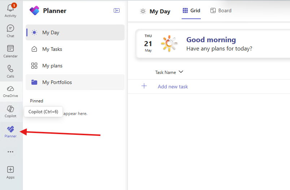The height and width of the screenshot is (190, 290).
Task: Click the My Day heading with sun icon
Action: pos(155,12)
